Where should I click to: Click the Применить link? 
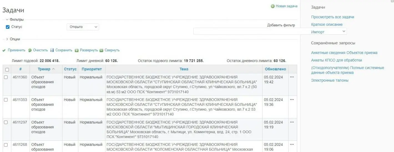pos(16,50)
